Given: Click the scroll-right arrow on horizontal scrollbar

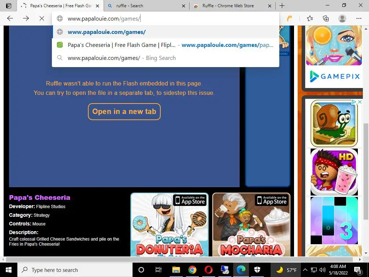Looking at the screenshot, I should [x=360, y=259].
